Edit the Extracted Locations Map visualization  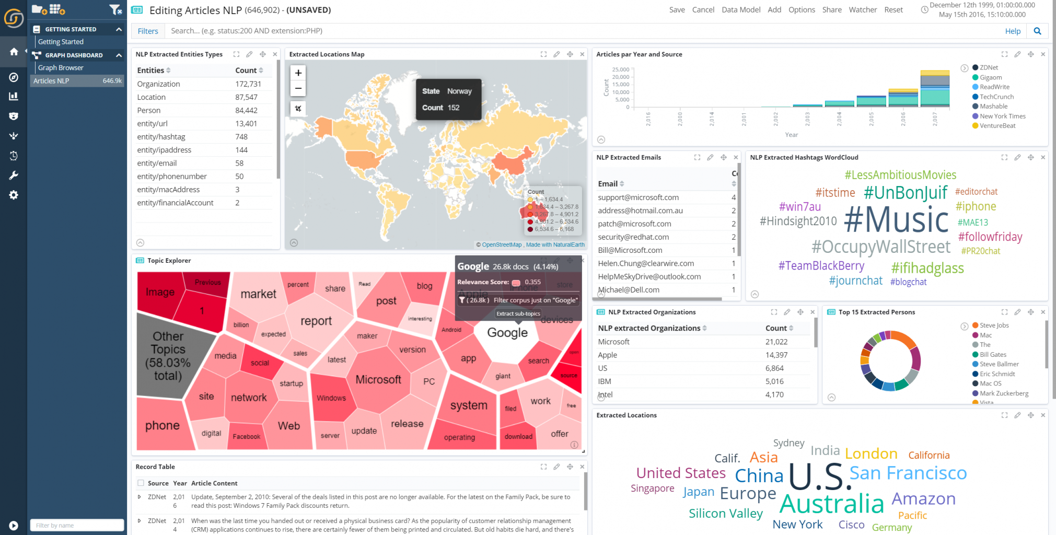tap(556, 54)
